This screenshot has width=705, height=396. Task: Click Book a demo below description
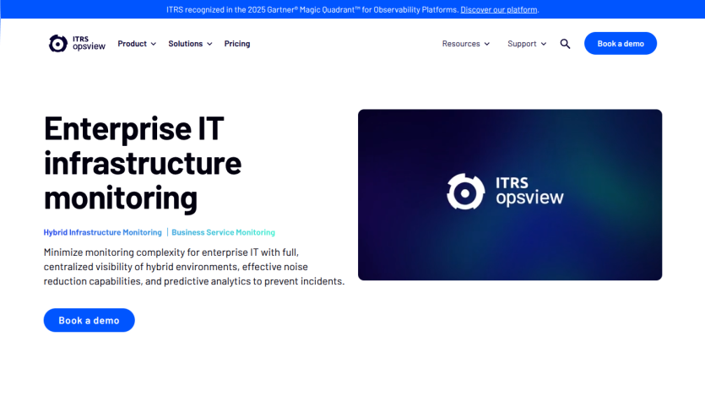tap(89, 320)
